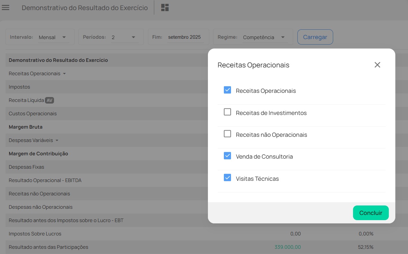Click the Carregar button

[315, 37]
